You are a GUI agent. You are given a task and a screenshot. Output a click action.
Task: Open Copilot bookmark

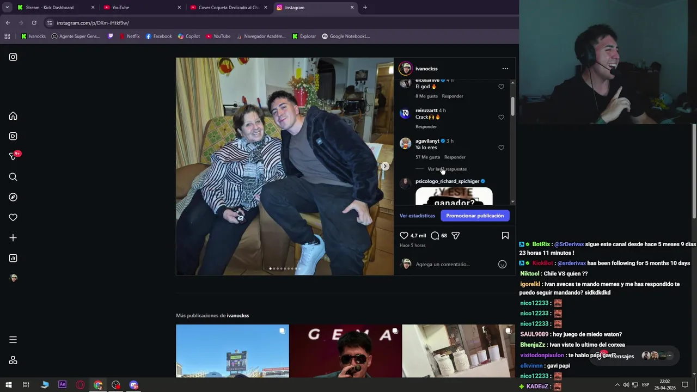click(189, 36)
